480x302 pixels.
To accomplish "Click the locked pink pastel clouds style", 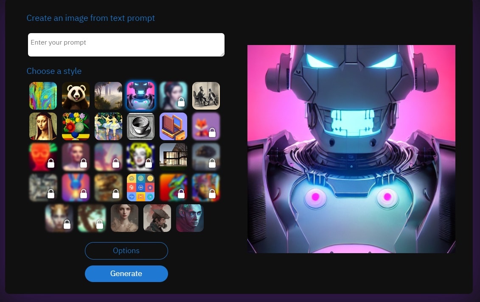I will pyautogui.click(x=108, y=157).
